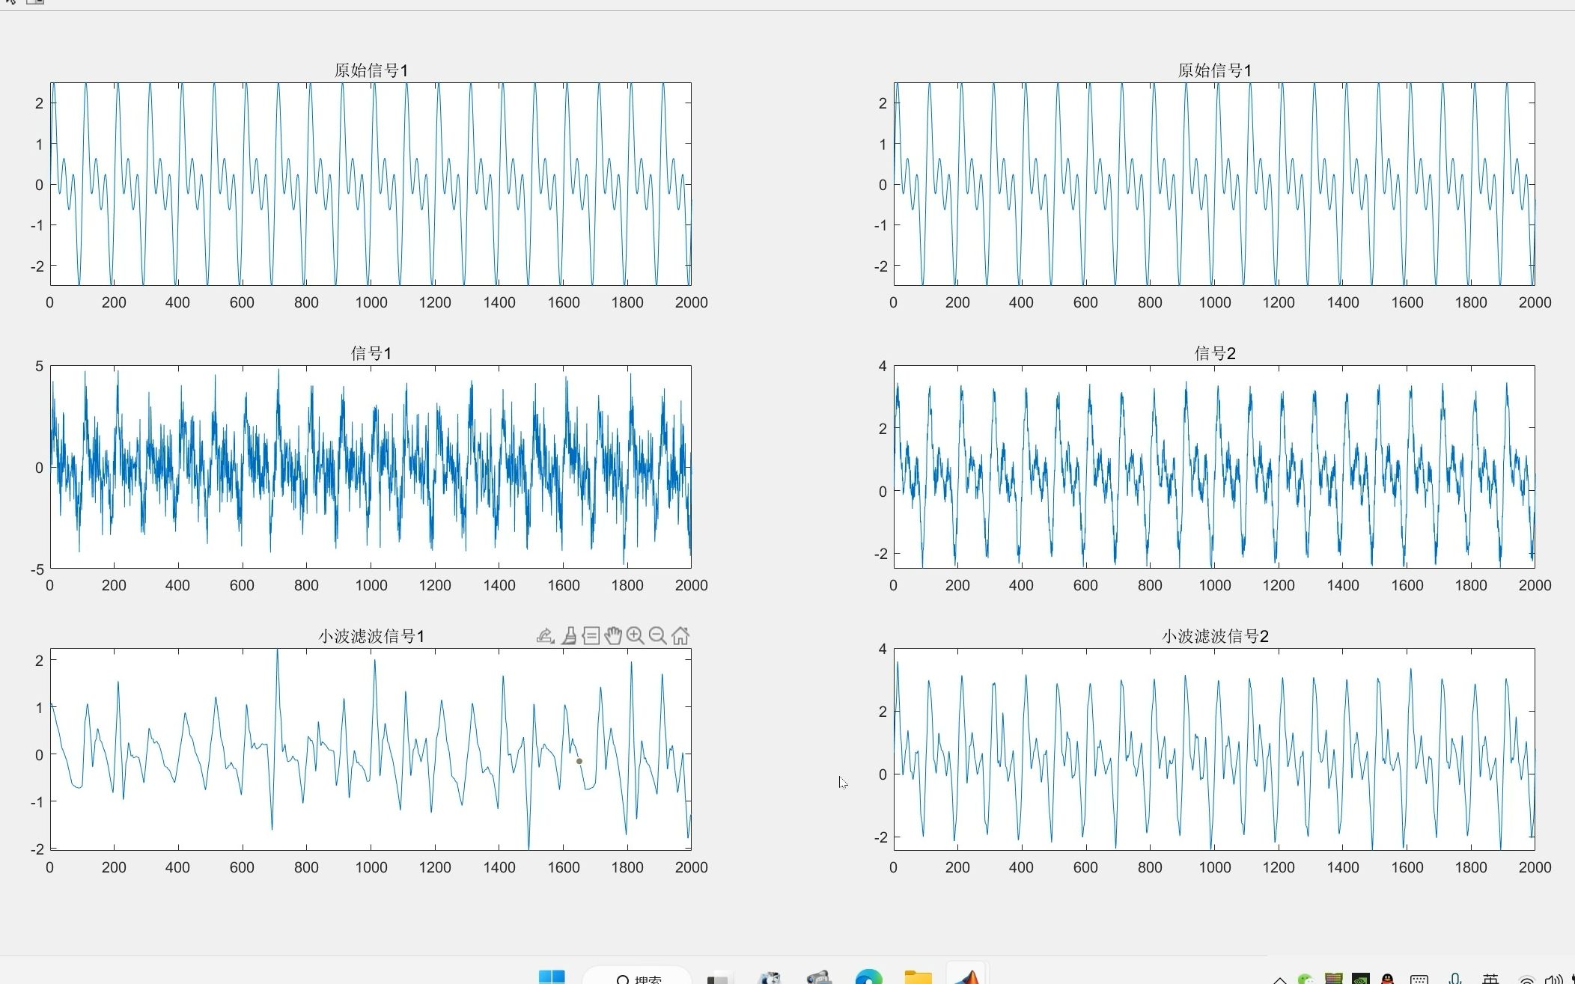This screenshot has width=1575, height=984.
Task: Expand the hidden system tray icons
Action: click(1280, 980)
